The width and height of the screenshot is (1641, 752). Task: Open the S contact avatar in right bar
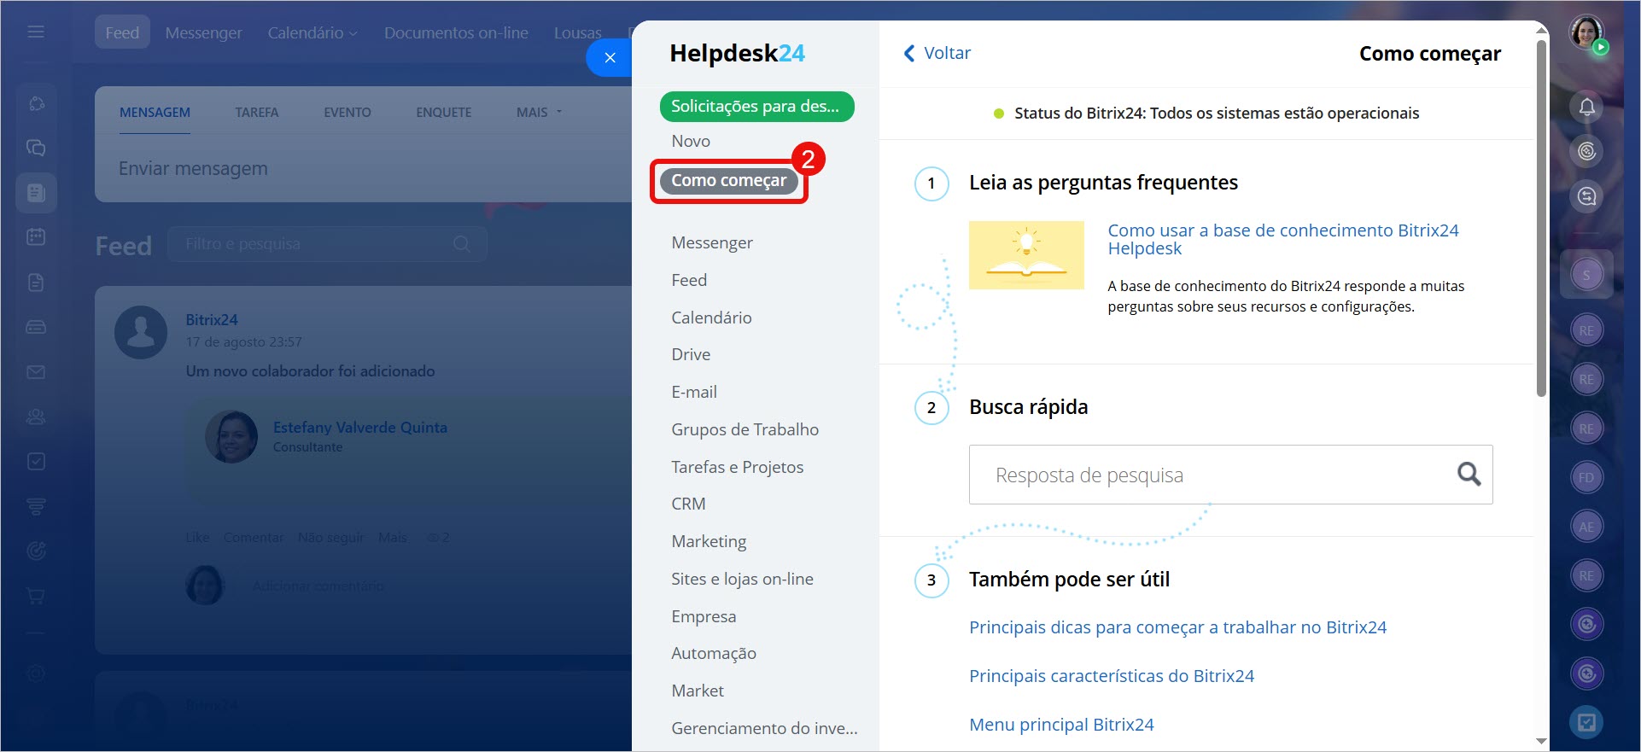click(1586, 275)
